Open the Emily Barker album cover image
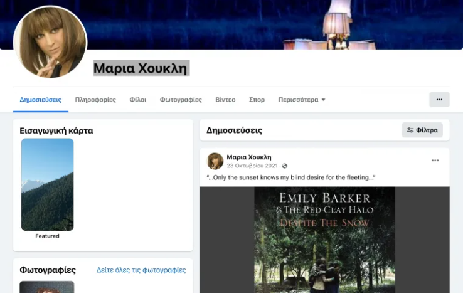 pyautogui.click(x=324, y=238)
